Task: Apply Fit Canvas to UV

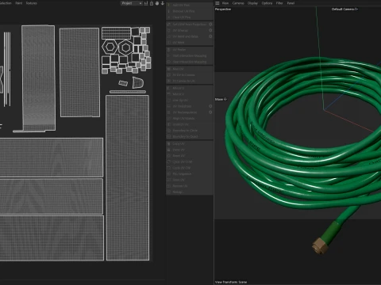Action: click(190, 81)
